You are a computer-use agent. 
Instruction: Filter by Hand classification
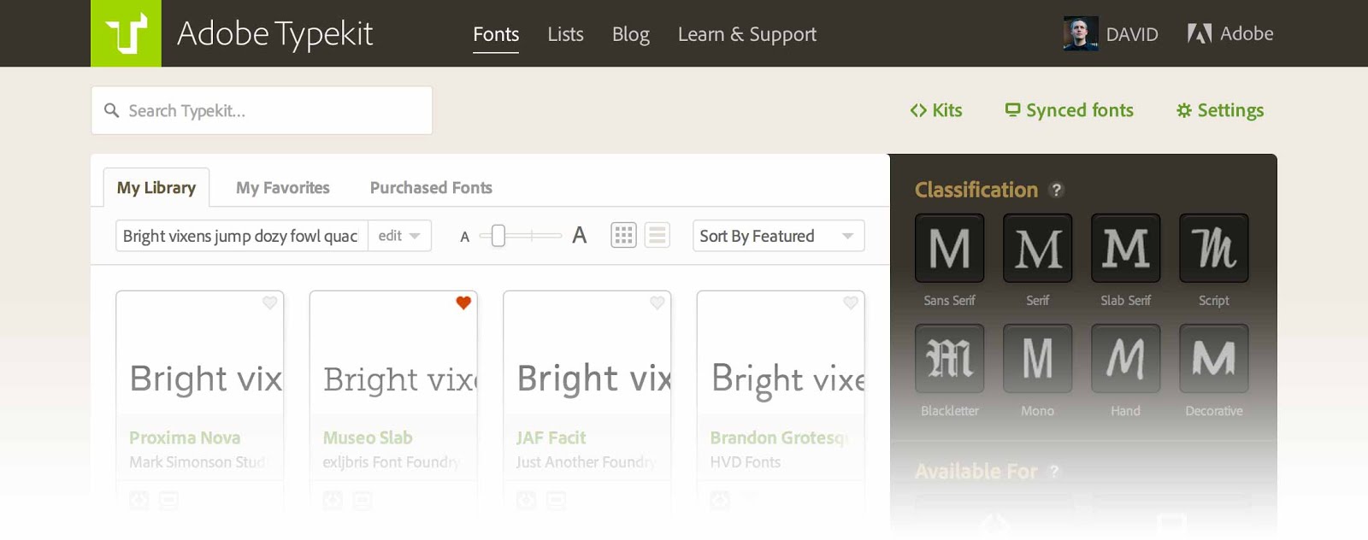[1125, 358]
